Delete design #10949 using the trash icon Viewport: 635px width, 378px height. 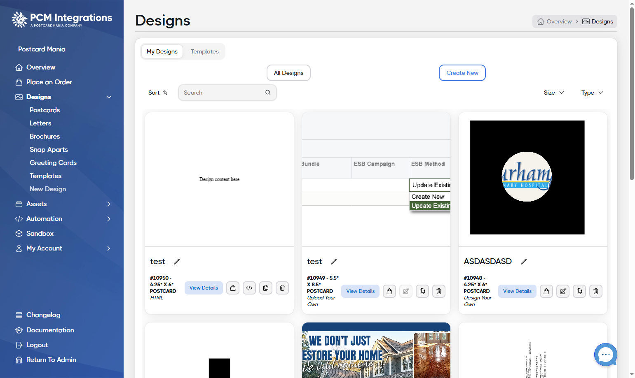coord(439,291)
